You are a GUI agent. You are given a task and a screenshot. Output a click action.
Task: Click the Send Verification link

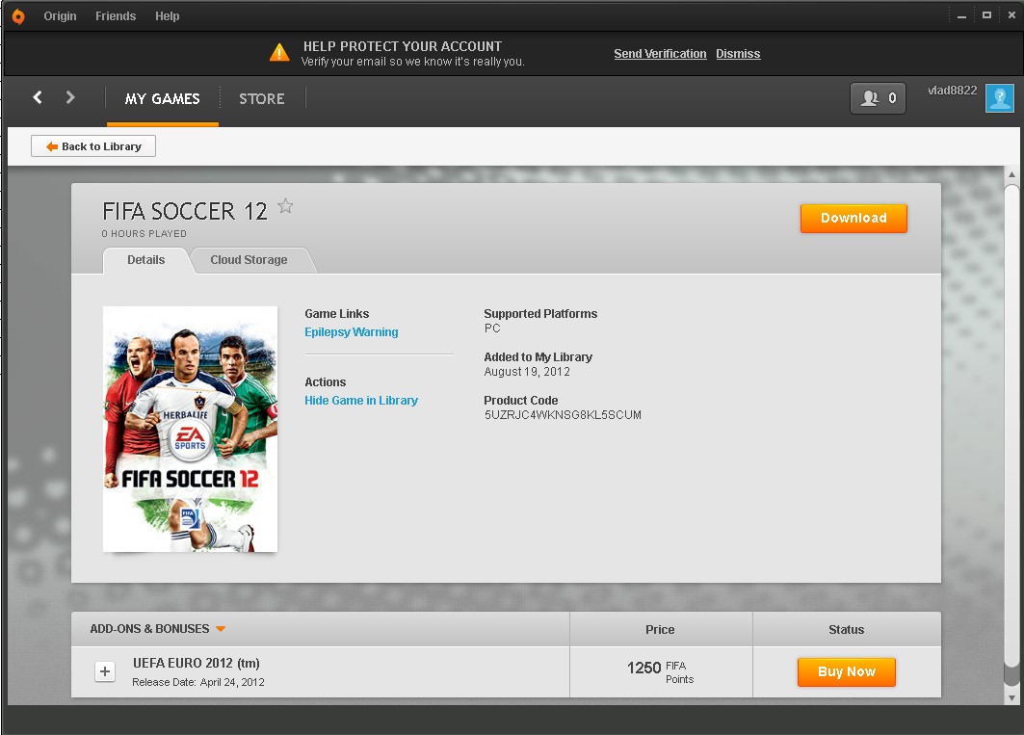[660, 54]
